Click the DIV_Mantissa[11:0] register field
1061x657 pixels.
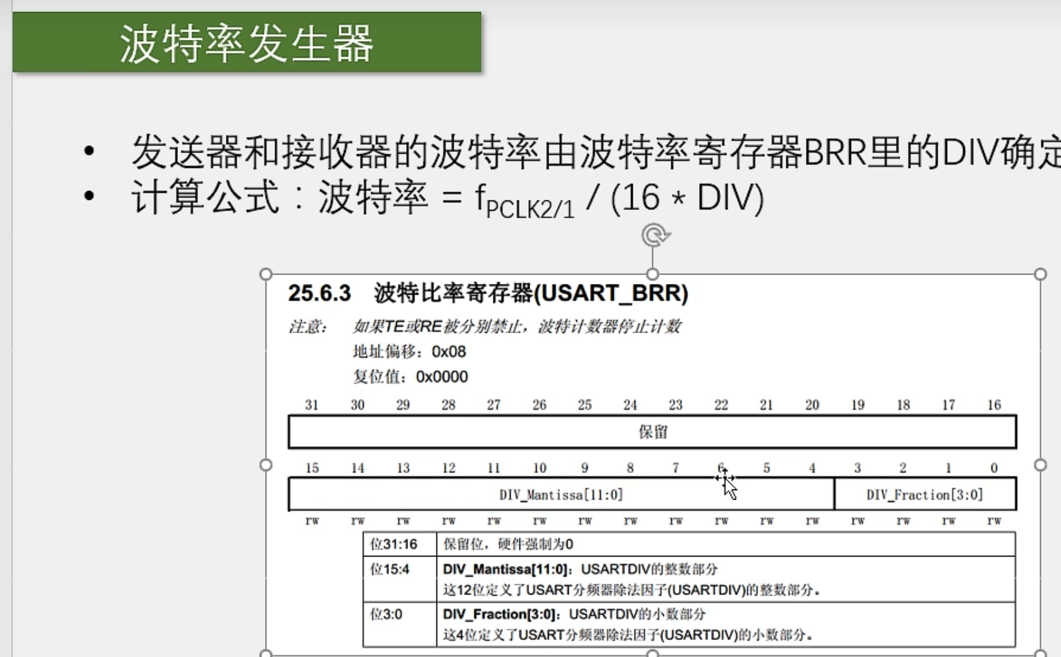[x=561, y=494]
